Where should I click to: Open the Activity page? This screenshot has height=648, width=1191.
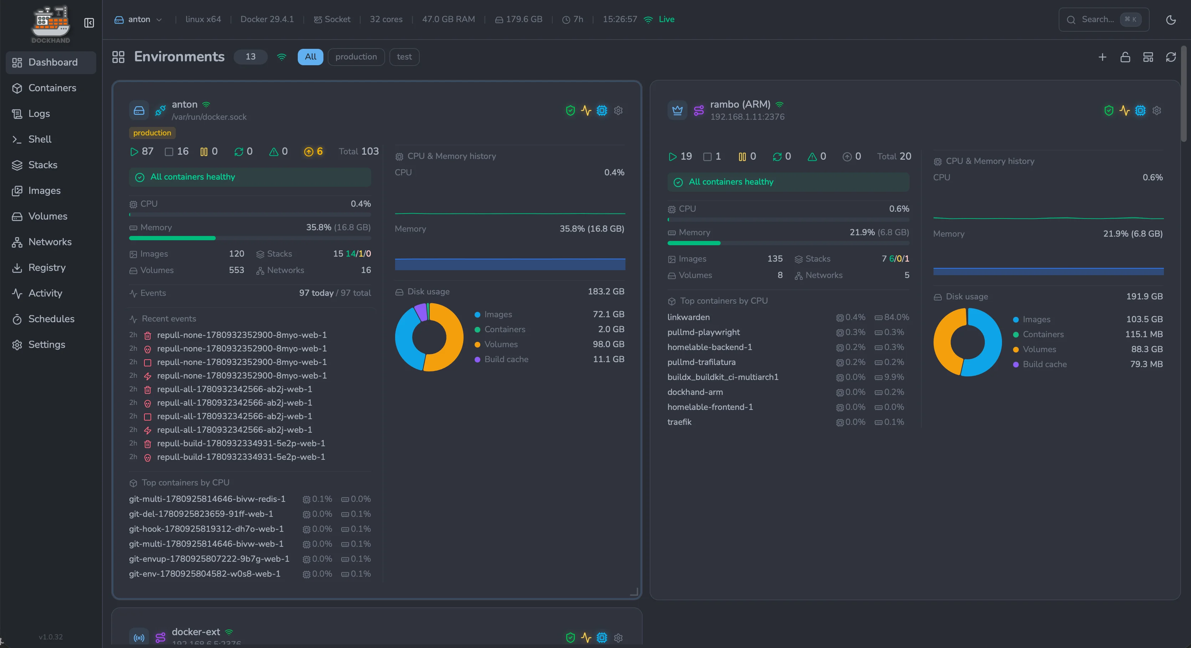click(51, 293)
